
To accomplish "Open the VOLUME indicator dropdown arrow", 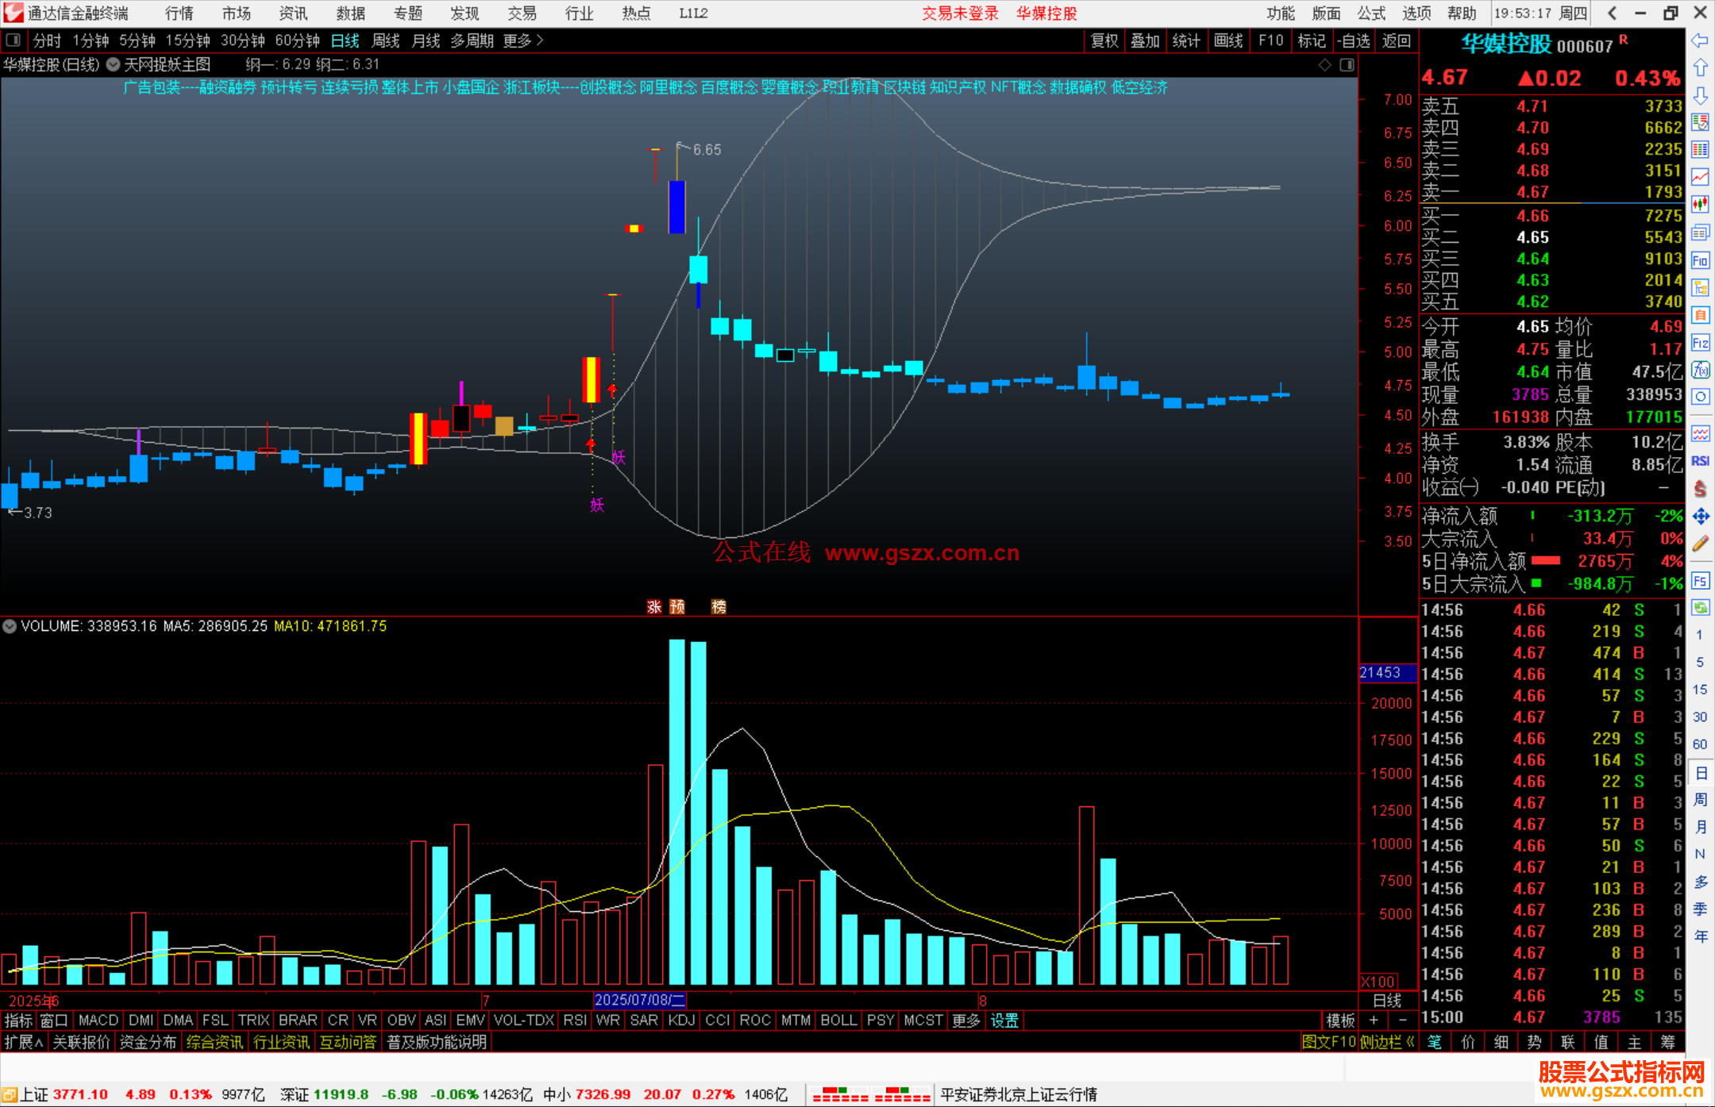I will 10,626.
